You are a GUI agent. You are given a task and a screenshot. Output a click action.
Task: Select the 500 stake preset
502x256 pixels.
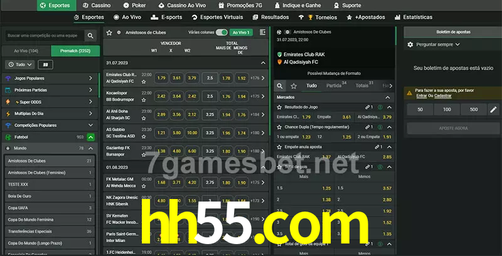pyautogui.click(x=474, y=110)
